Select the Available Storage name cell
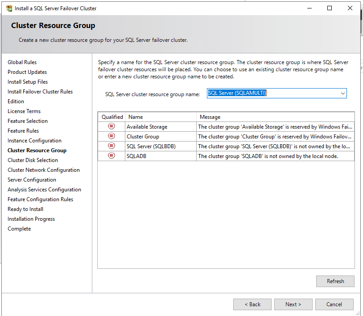This screenshot has height=316, width=363. (161, 127)
